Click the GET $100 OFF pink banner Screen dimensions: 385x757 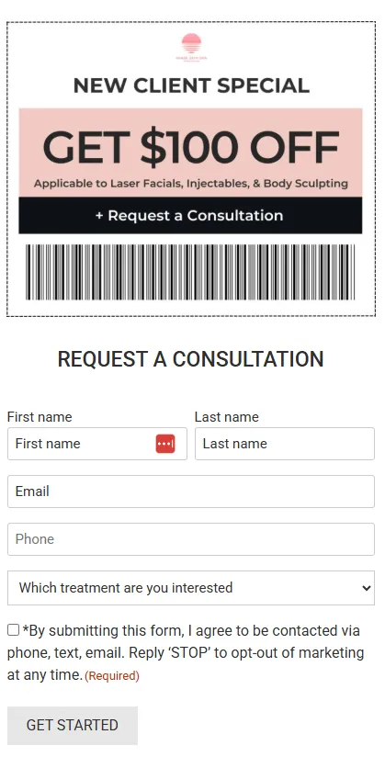tap(190, 153)
